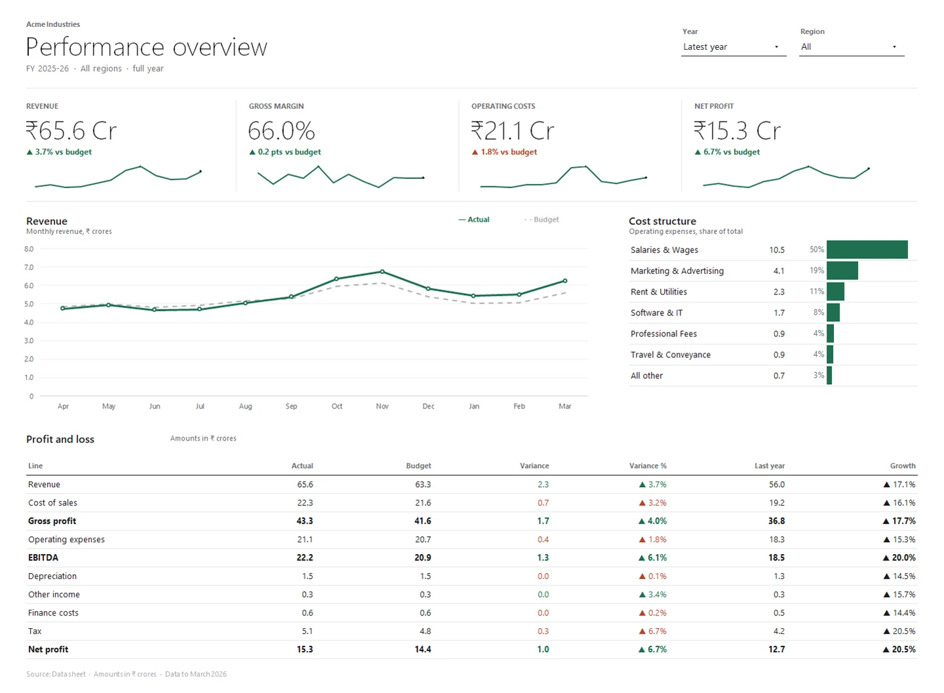Click the 'Cost structure' section heading

[x=663, y=221]
